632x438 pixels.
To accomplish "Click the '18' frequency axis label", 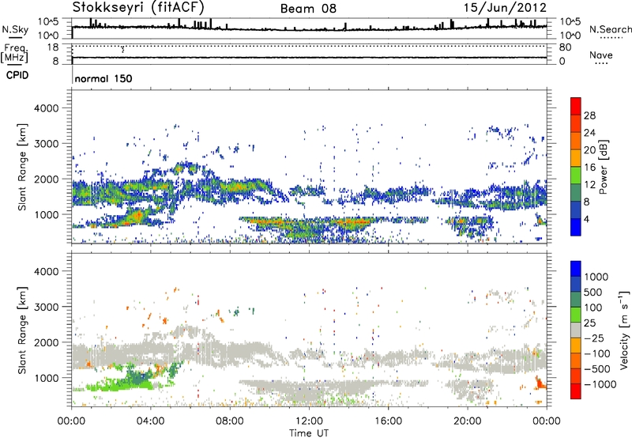I will click(53, 47).
